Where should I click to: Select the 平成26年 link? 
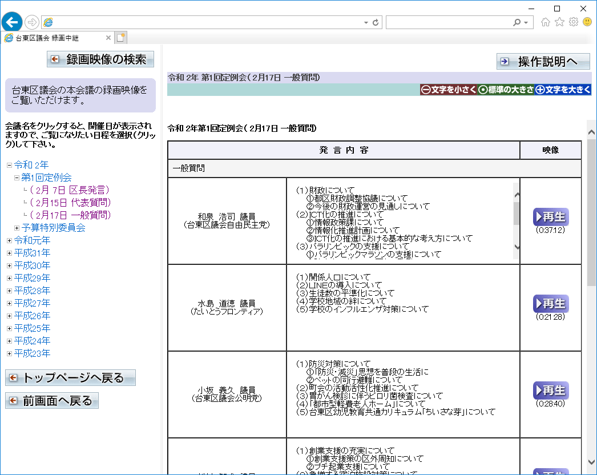[32, 315]
